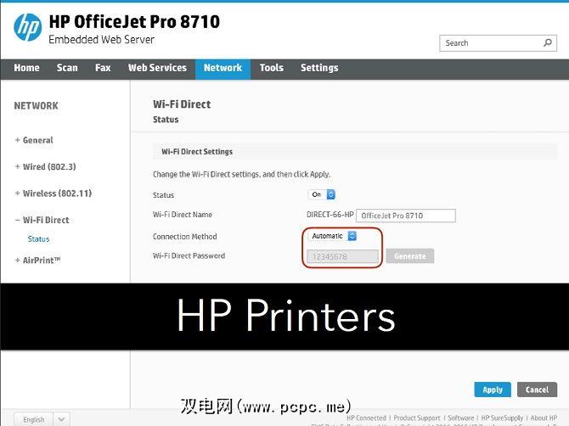Expand Wireless (802.11) section
This screenshot has height=426, width=569.
pos(54,193)
